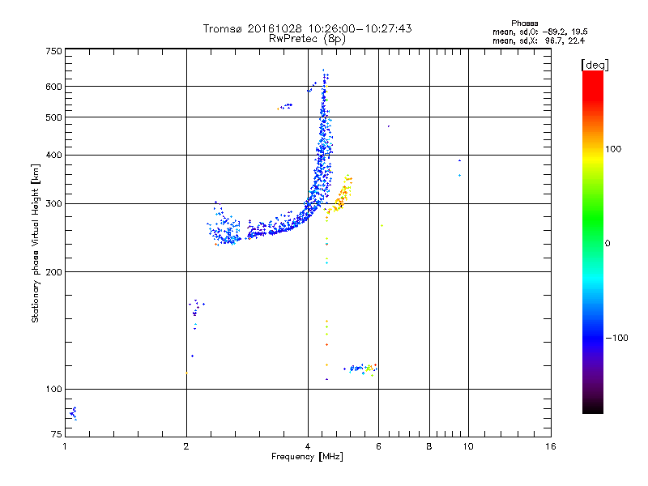
Task: Click the y-axis tick label '750'
Action: (53, 51)
